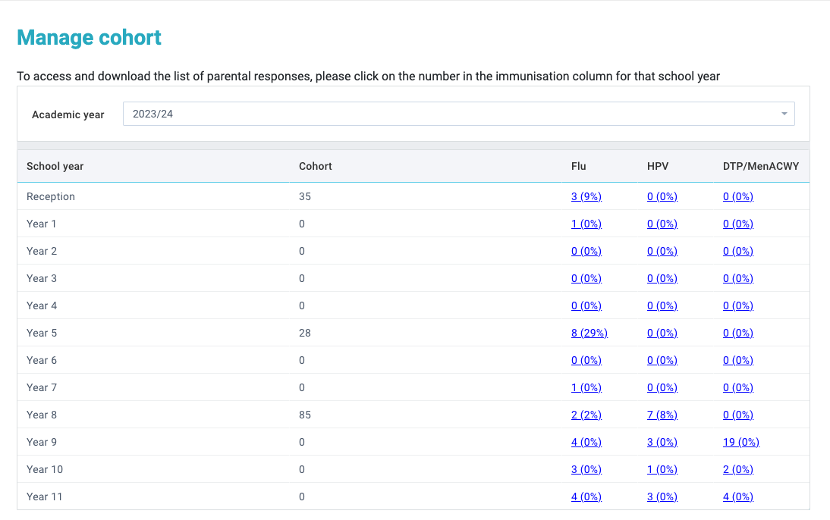Click the Flu column header
Screen dimensions: 830x520
(x=578, y=166)
